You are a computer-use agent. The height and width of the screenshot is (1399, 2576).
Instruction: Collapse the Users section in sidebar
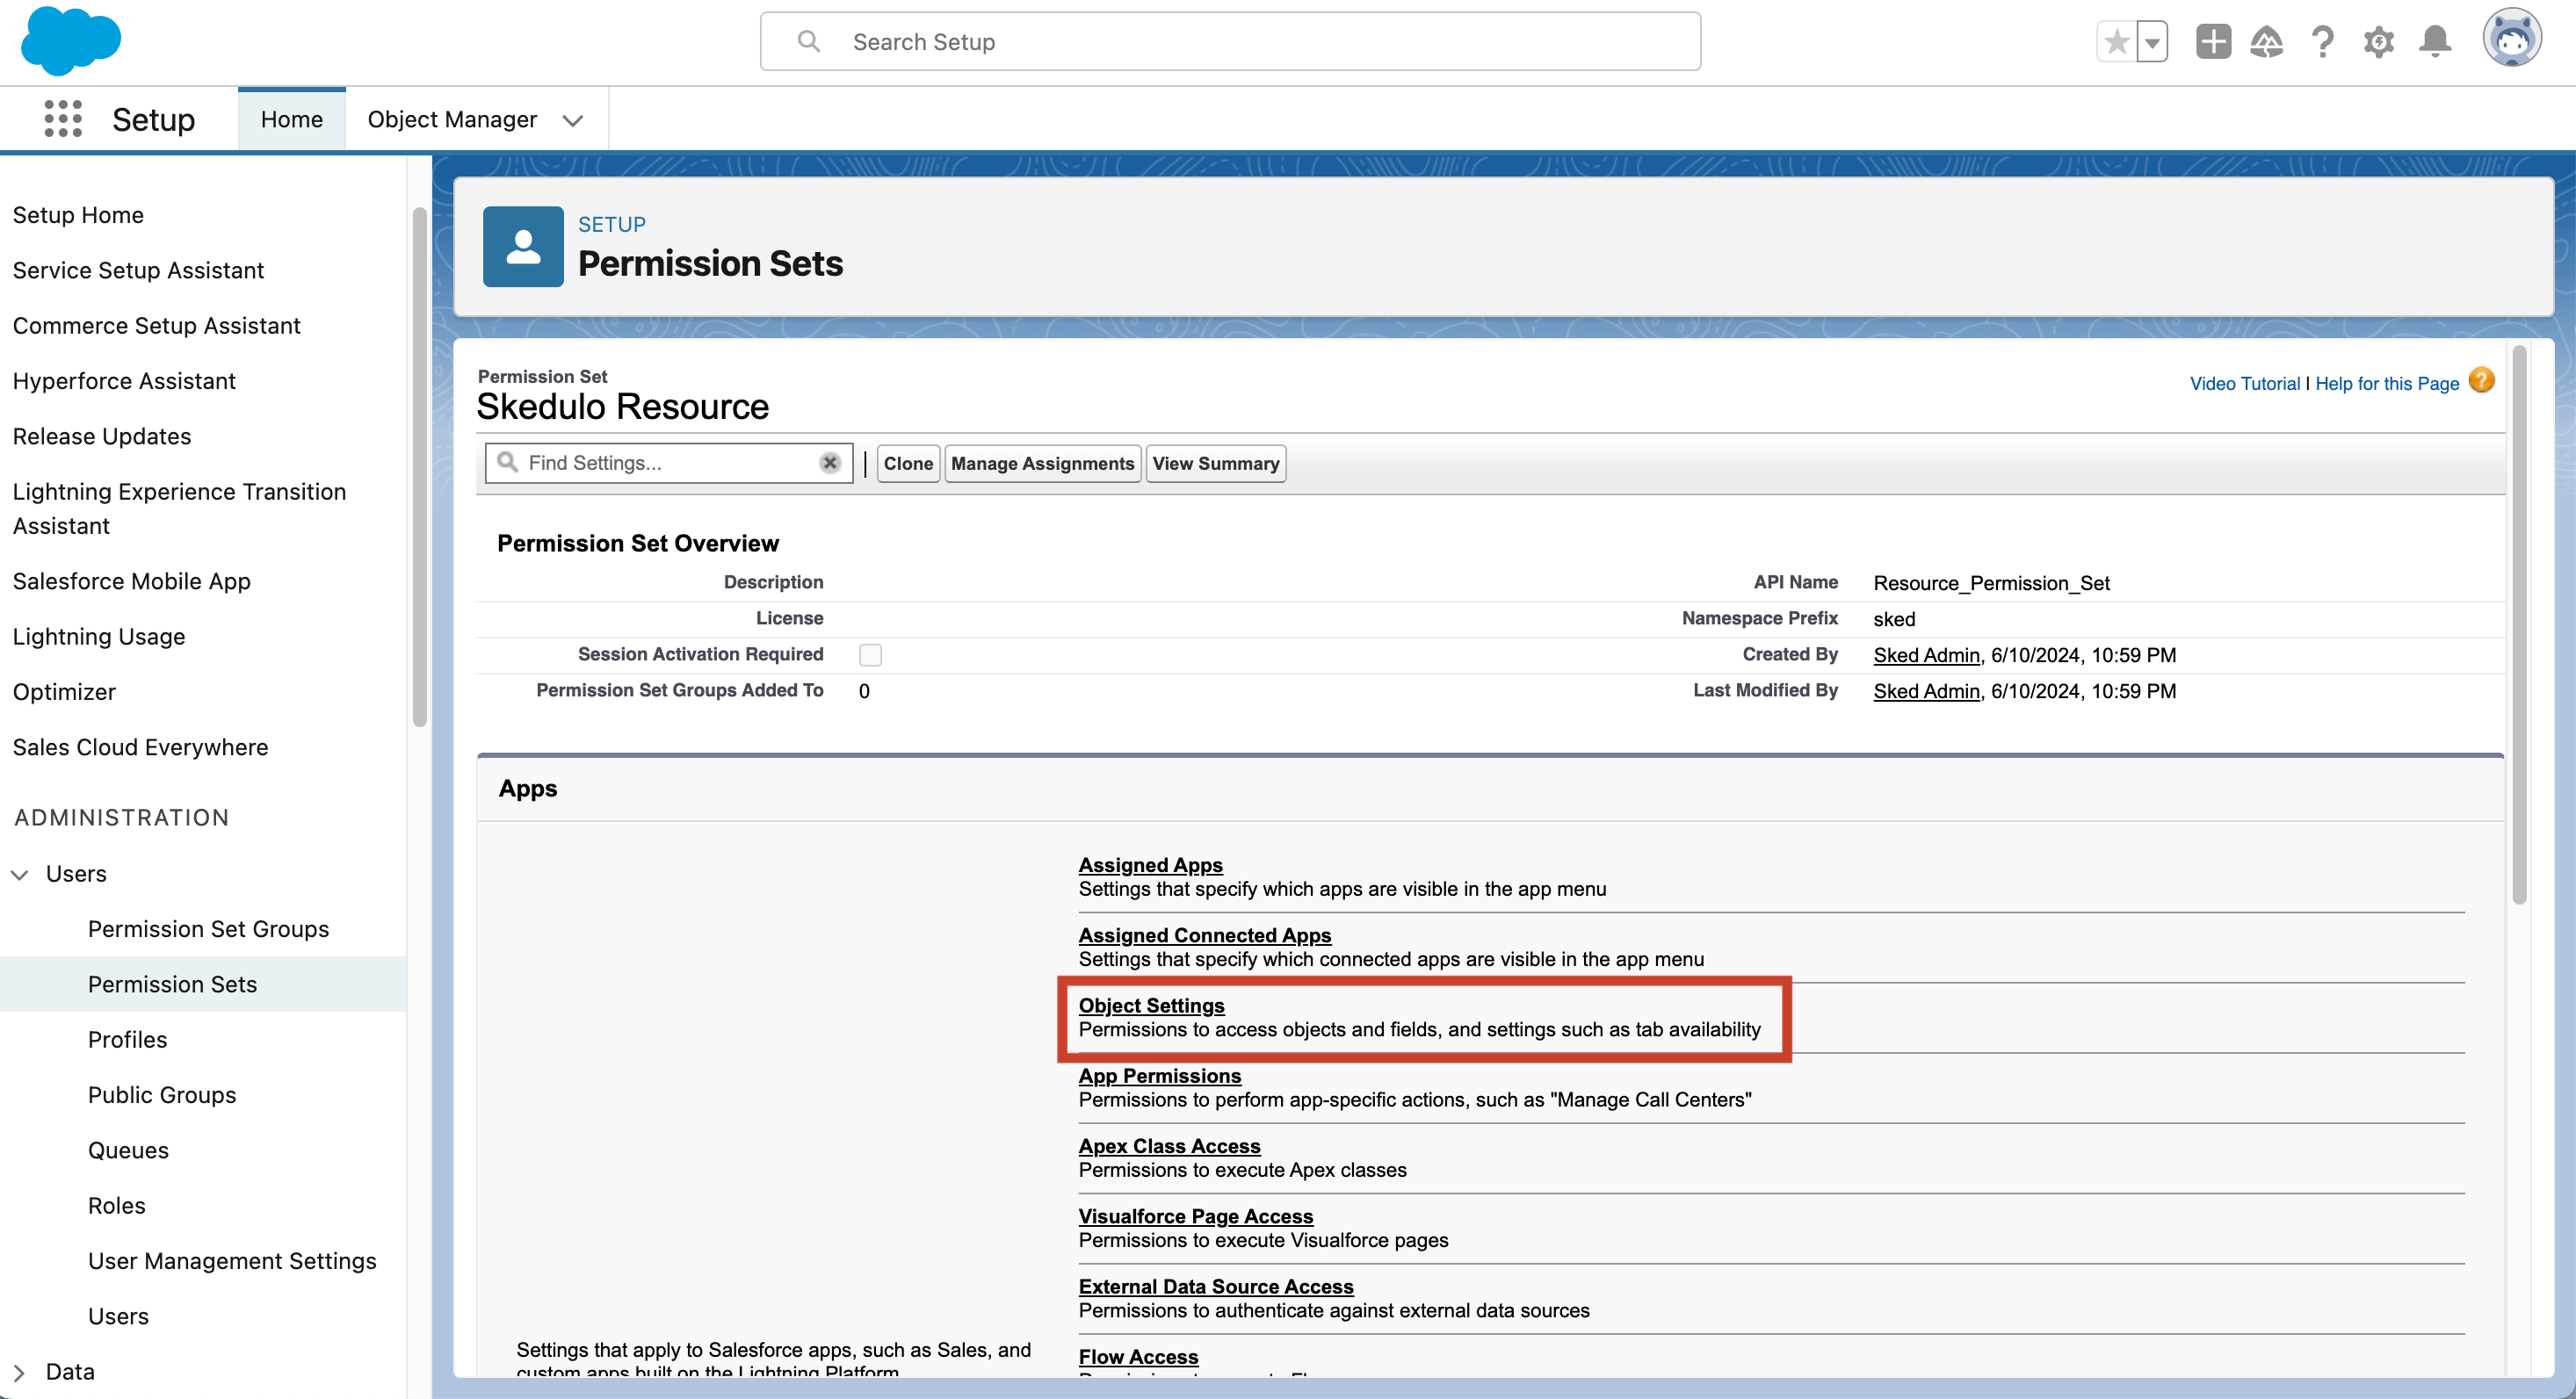click(20, 875)
